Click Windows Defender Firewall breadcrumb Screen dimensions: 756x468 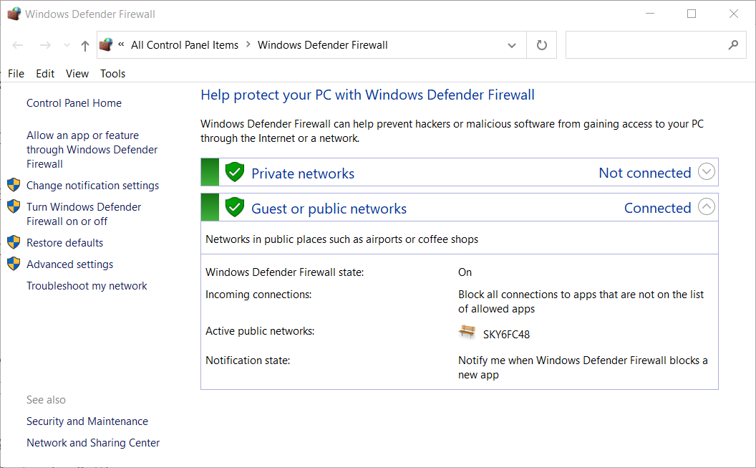point(323,45)
